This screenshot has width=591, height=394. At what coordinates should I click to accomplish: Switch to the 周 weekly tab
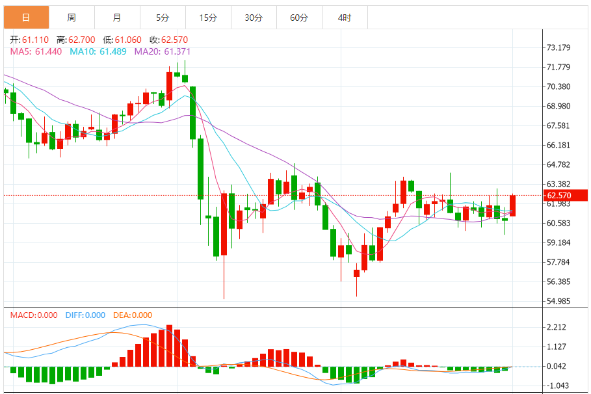coord(72,18)
